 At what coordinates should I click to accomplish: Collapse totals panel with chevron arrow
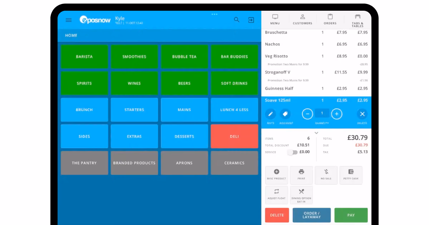point(316,133)
